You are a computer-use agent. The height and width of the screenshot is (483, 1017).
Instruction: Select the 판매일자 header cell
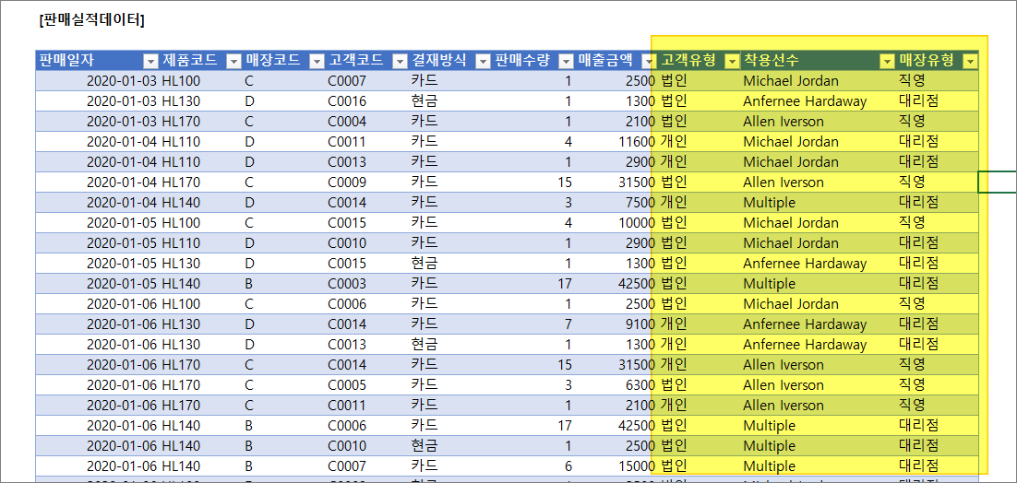coord(97,61)
